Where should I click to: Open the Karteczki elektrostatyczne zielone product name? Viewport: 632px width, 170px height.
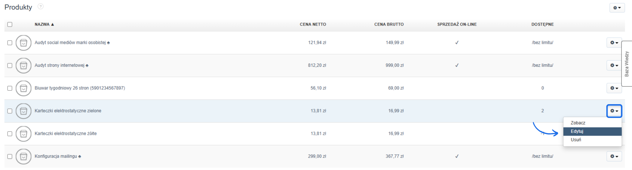tap(68, 111)
